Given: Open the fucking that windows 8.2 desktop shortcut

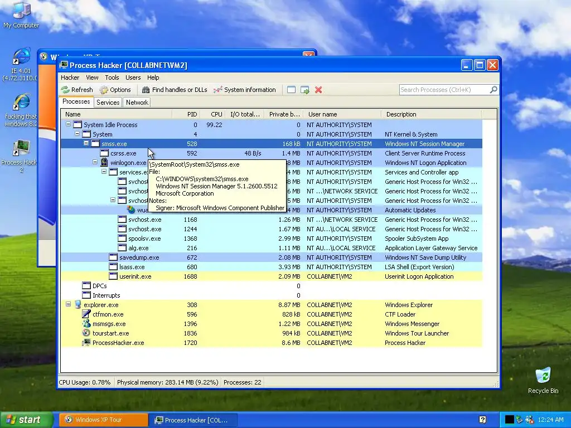Looking at the screenshot, I should 21,110.
